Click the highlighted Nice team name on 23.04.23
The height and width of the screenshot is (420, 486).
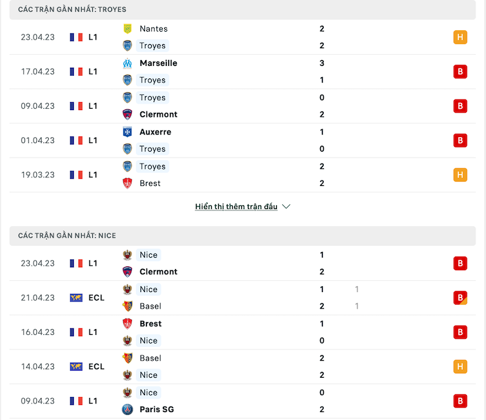point(148,255)
